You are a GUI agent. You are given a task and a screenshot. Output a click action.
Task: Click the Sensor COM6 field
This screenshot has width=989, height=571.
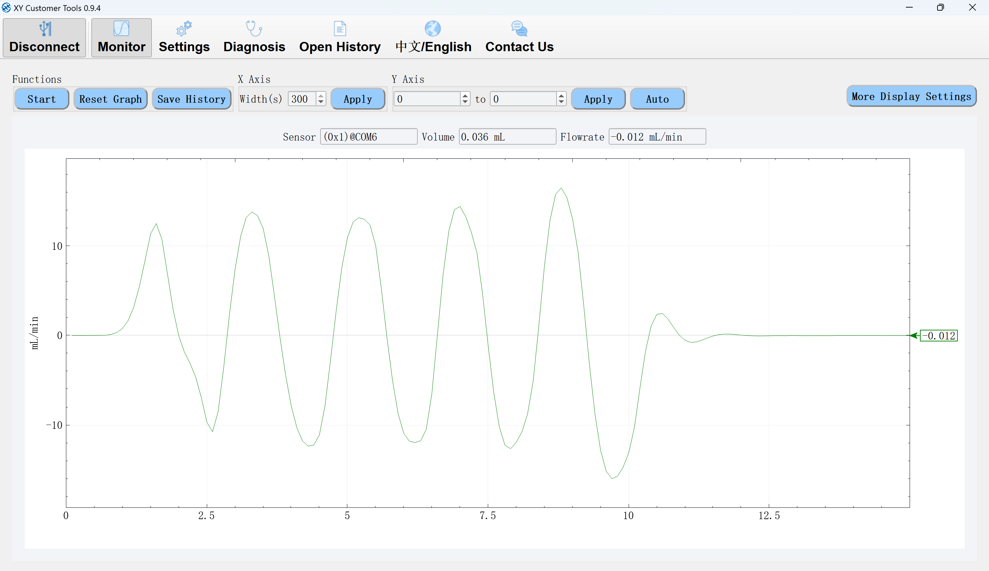coord(369,136)
